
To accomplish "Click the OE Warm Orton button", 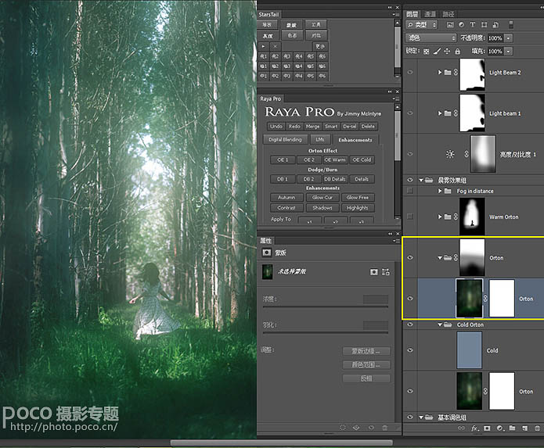I will [335, 159].
